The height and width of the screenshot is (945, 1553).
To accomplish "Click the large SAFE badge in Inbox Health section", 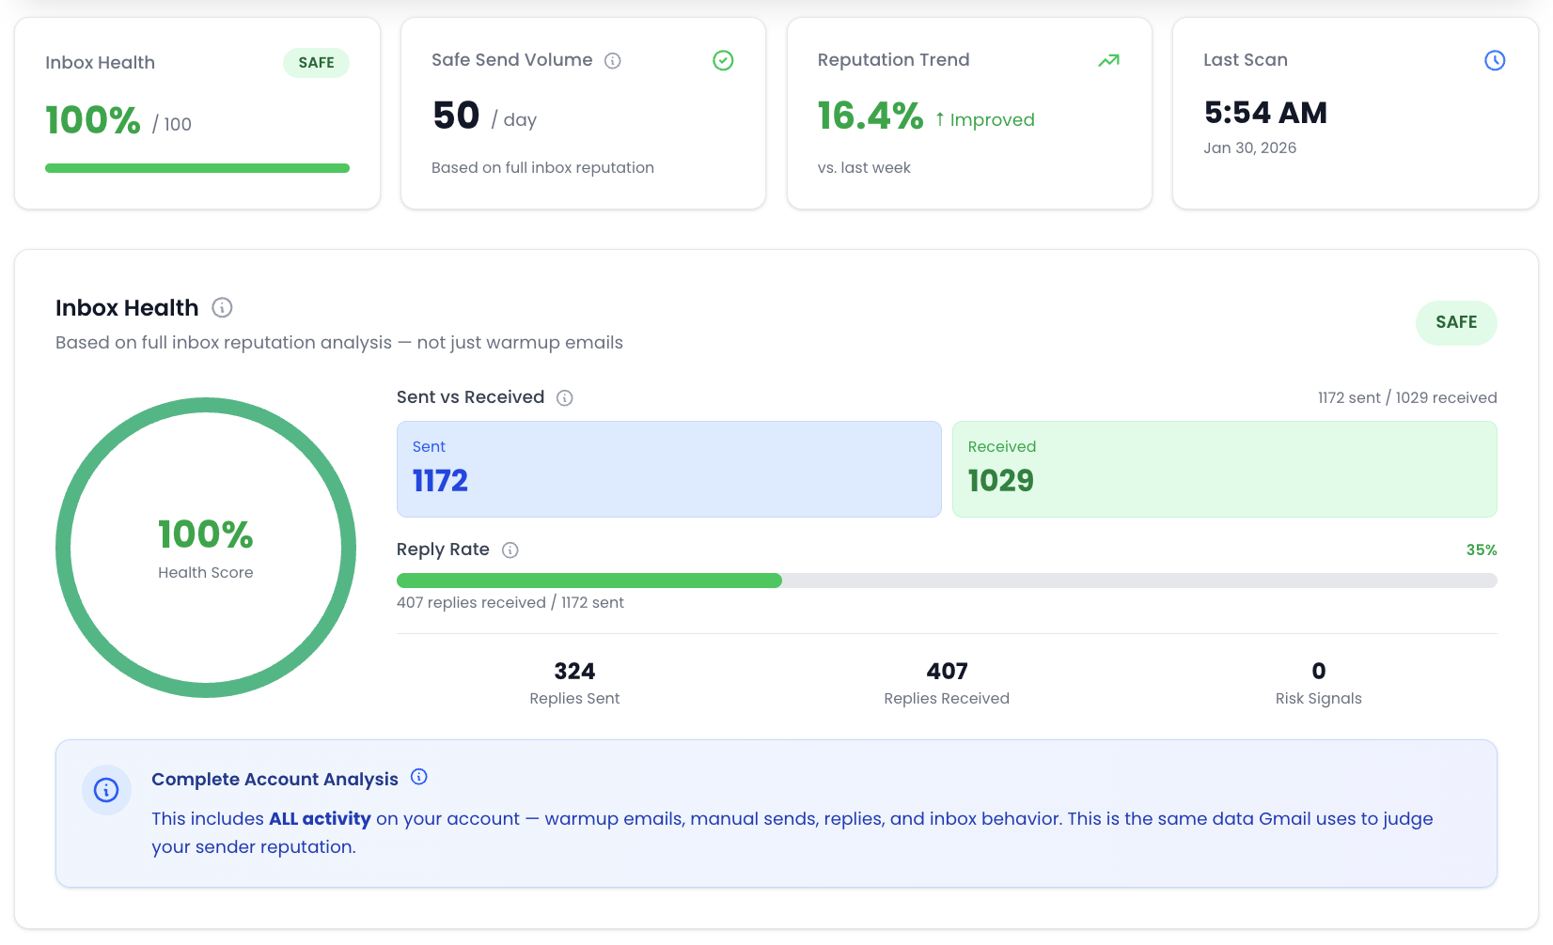I will [x=1456, y=322].
